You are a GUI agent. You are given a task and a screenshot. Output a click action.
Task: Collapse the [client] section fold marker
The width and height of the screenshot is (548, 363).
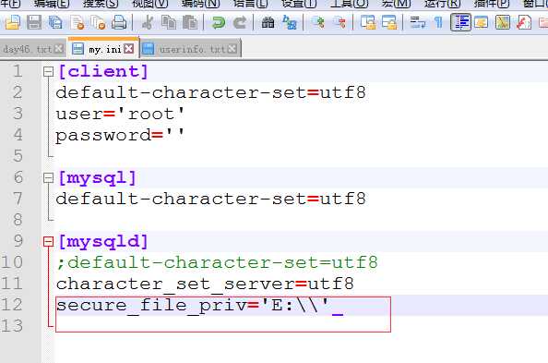tap(48, 72)
